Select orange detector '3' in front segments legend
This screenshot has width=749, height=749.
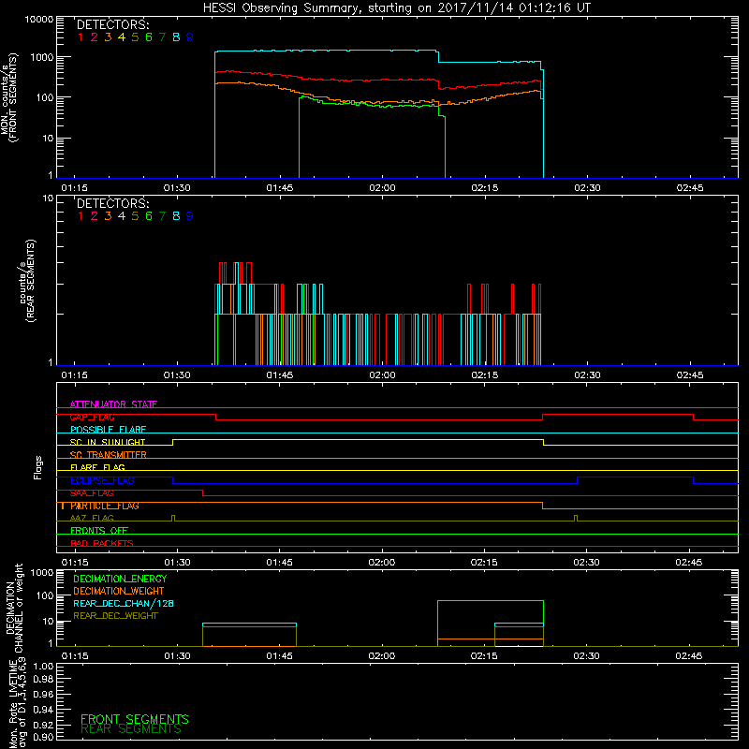coord(108,37)
